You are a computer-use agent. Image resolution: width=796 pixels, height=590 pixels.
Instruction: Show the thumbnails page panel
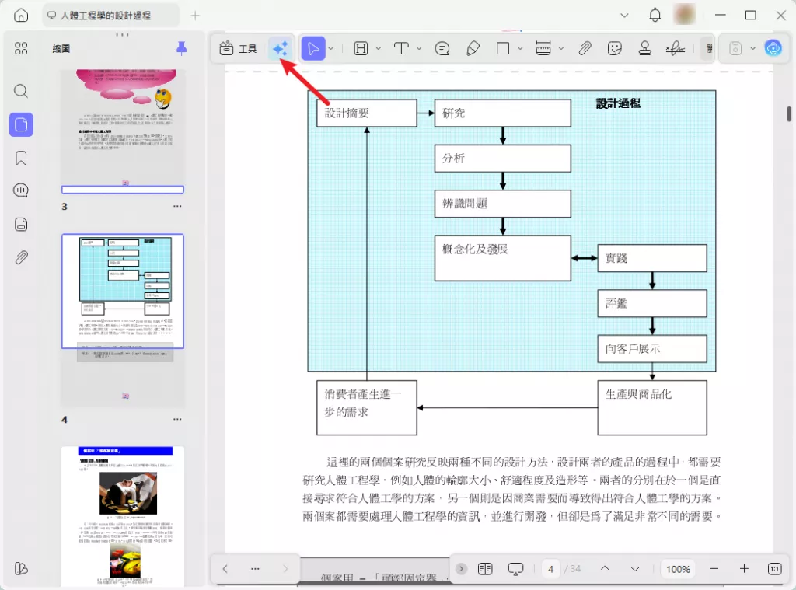(x=21, y=124)
